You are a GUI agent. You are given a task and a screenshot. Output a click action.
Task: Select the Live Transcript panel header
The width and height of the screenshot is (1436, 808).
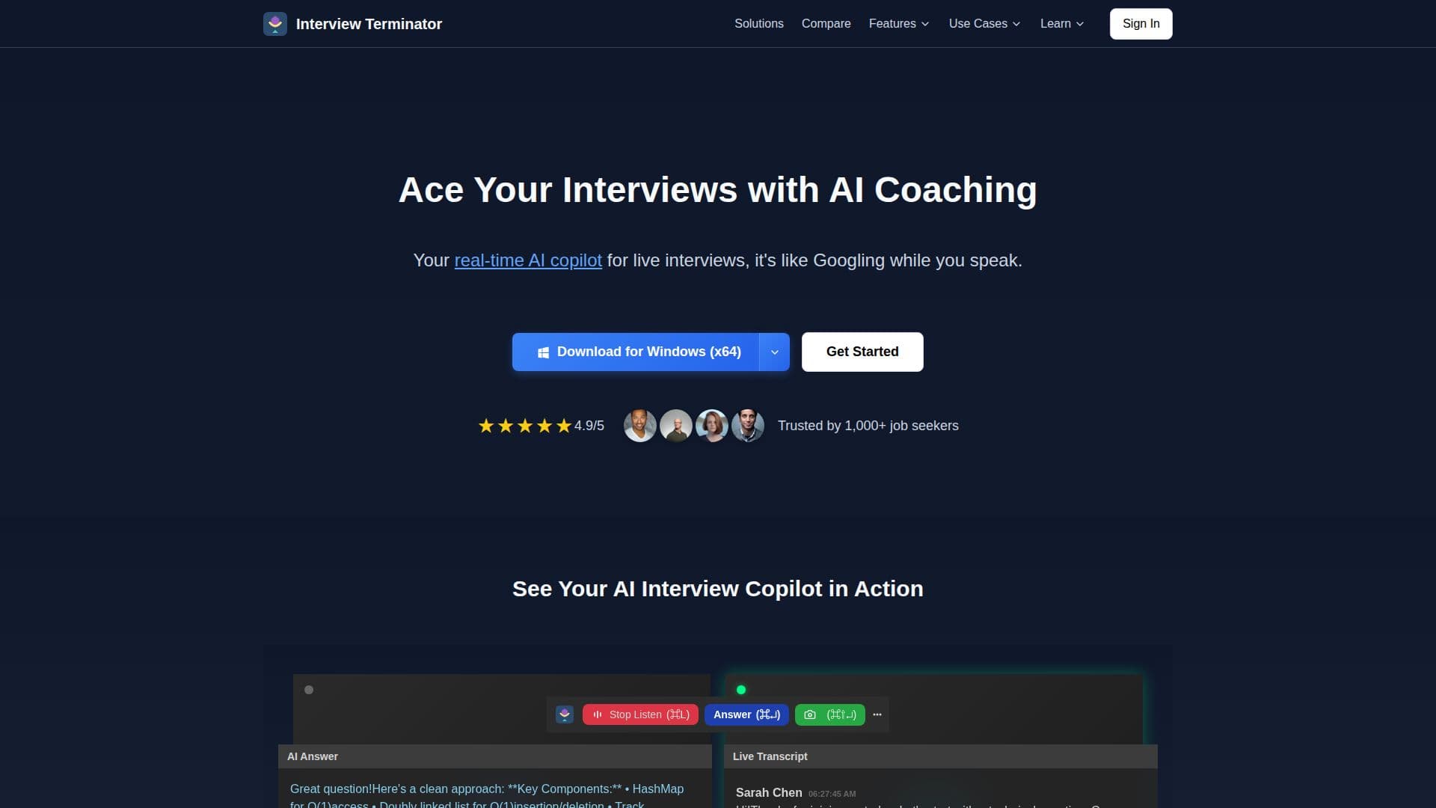[x=941, y=756]
